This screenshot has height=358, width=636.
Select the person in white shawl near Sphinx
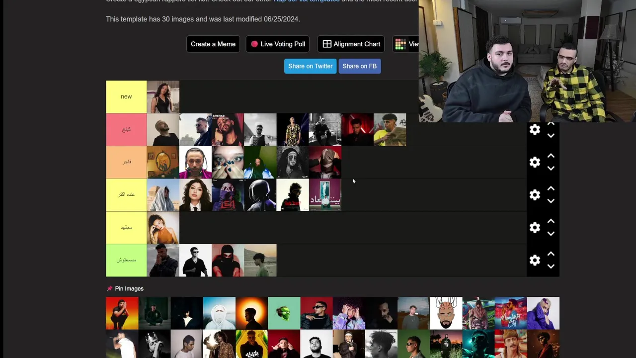(x=163, y=195)
